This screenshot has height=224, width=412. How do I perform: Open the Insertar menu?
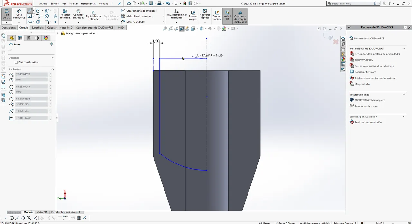coord(73,3)
